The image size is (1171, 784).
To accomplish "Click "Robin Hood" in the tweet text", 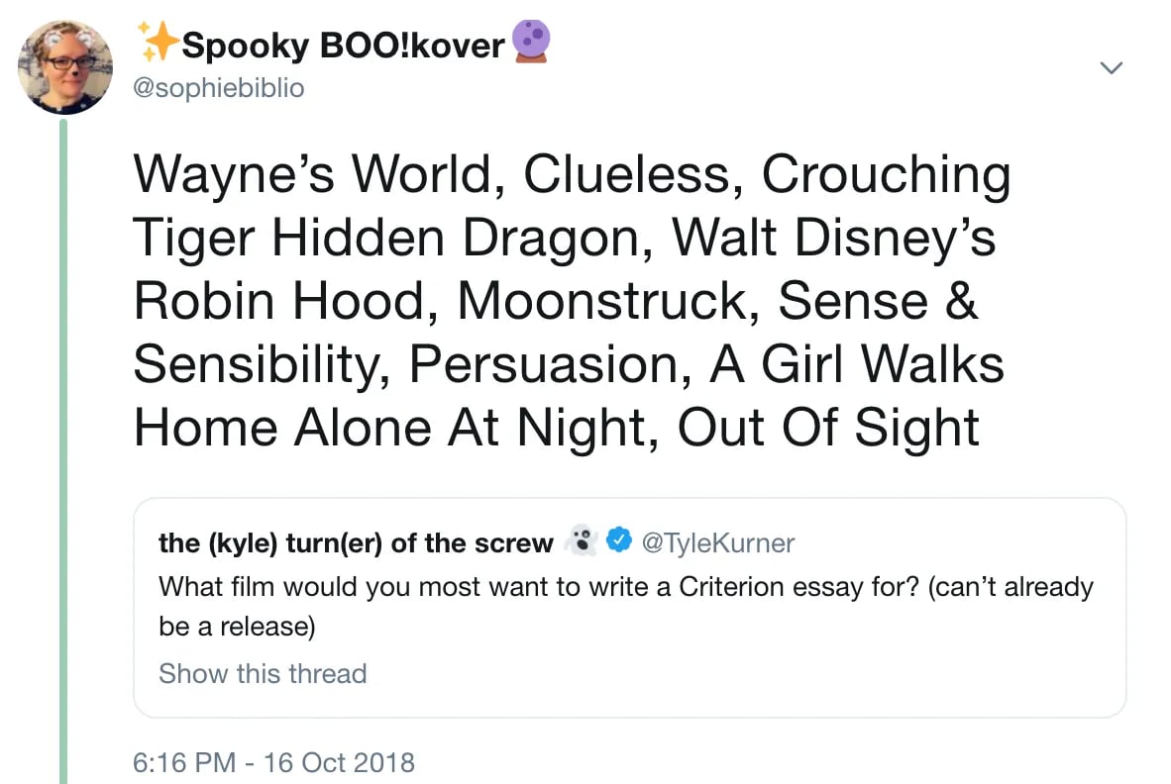I will (286, 302).
